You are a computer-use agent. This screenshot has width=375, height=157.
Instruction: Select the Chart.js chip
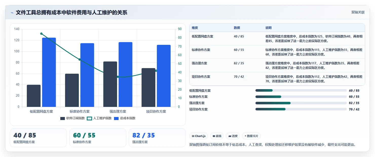199,136
